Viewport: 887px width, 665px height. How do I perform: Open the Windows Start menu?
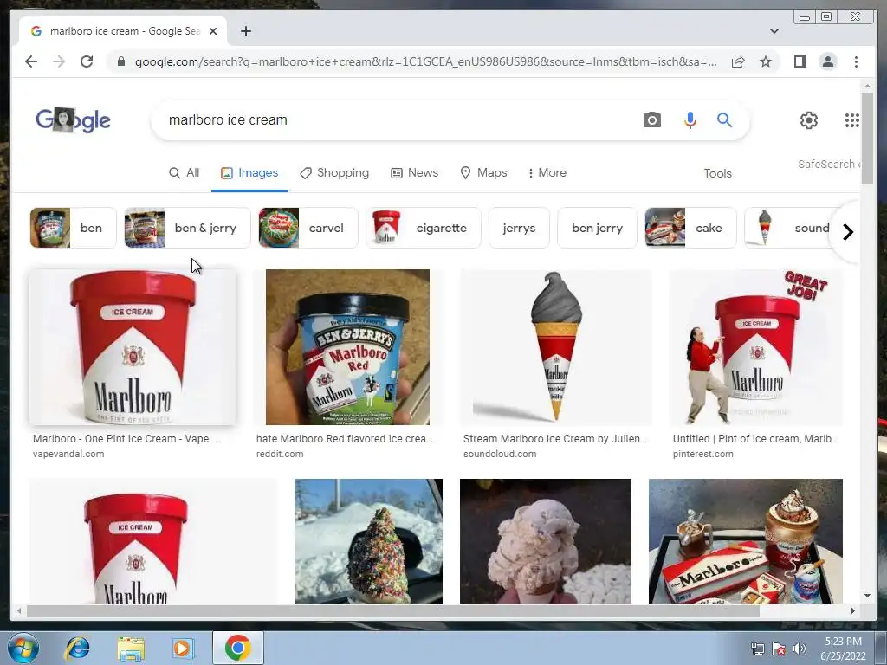[x=23, y=648]
